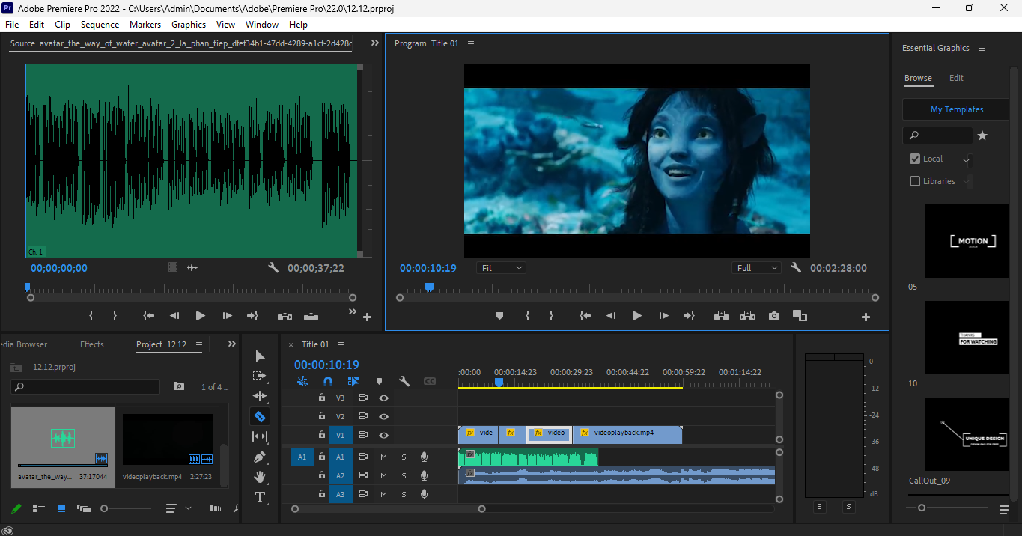Open Program monitor button editor plus
The width and height of the screenshot is (1022, 536).
coord(866,317)
